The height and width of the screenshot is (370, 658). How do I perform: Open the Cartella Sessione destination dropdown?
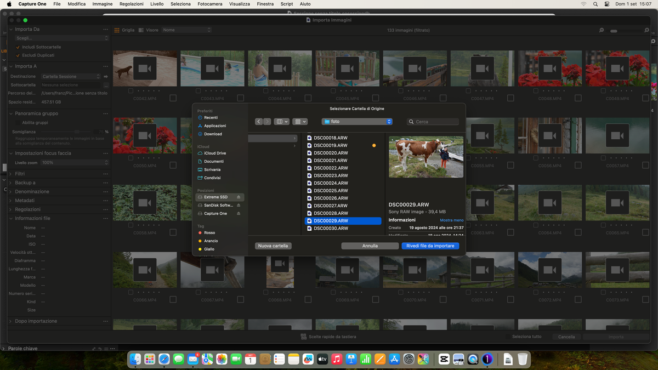point(71,77)
